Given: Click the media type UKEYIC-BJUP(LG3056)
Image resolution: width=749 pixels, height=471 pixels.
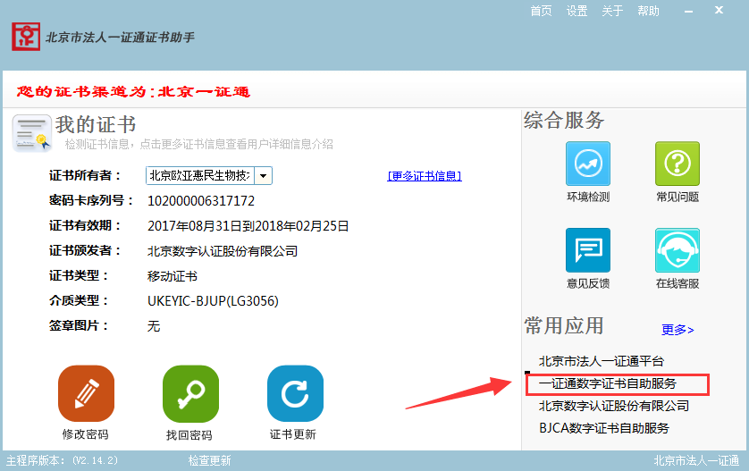Looking at the screenshot, I should coord(213,301).
